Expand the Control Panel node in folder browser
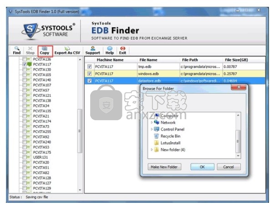Viewport: 279px width, 206px height. [x=152, y=129]
